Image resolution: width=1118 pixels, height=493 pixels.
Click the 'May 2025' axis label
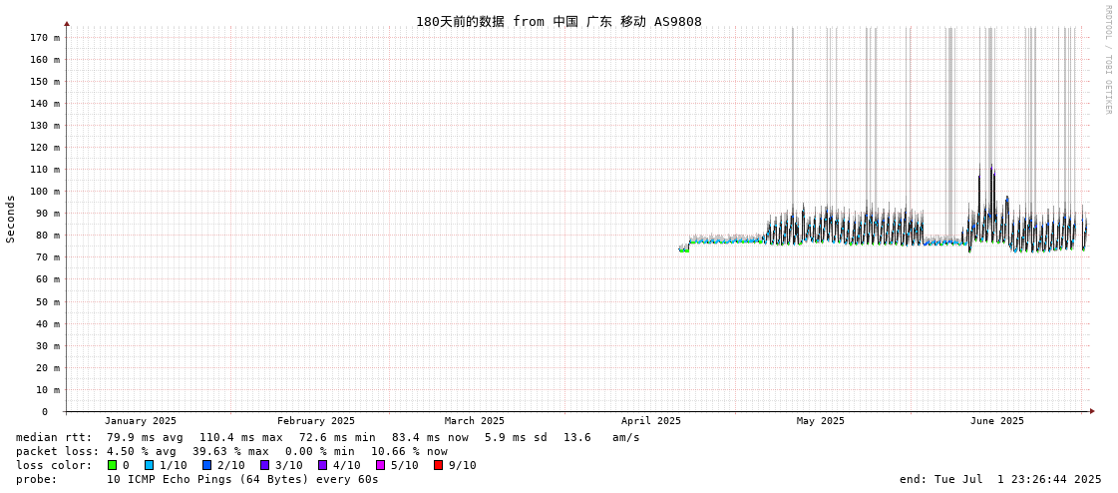tap(820, 421)
